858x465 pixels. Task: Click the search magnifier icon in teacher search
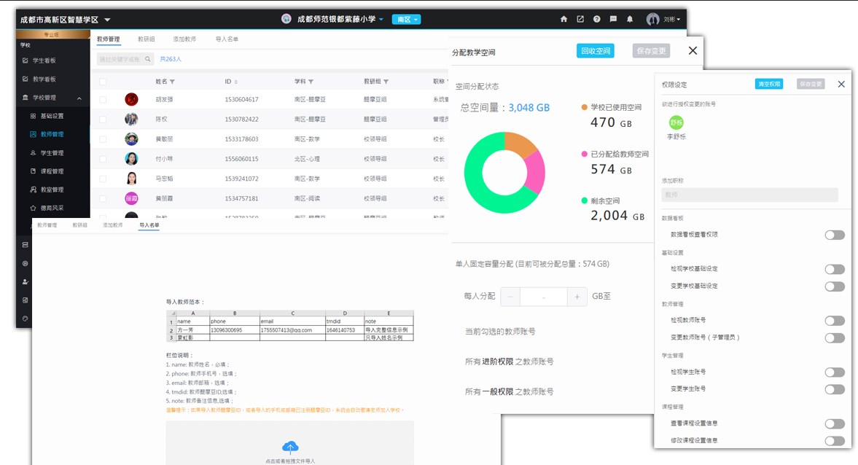148,59
